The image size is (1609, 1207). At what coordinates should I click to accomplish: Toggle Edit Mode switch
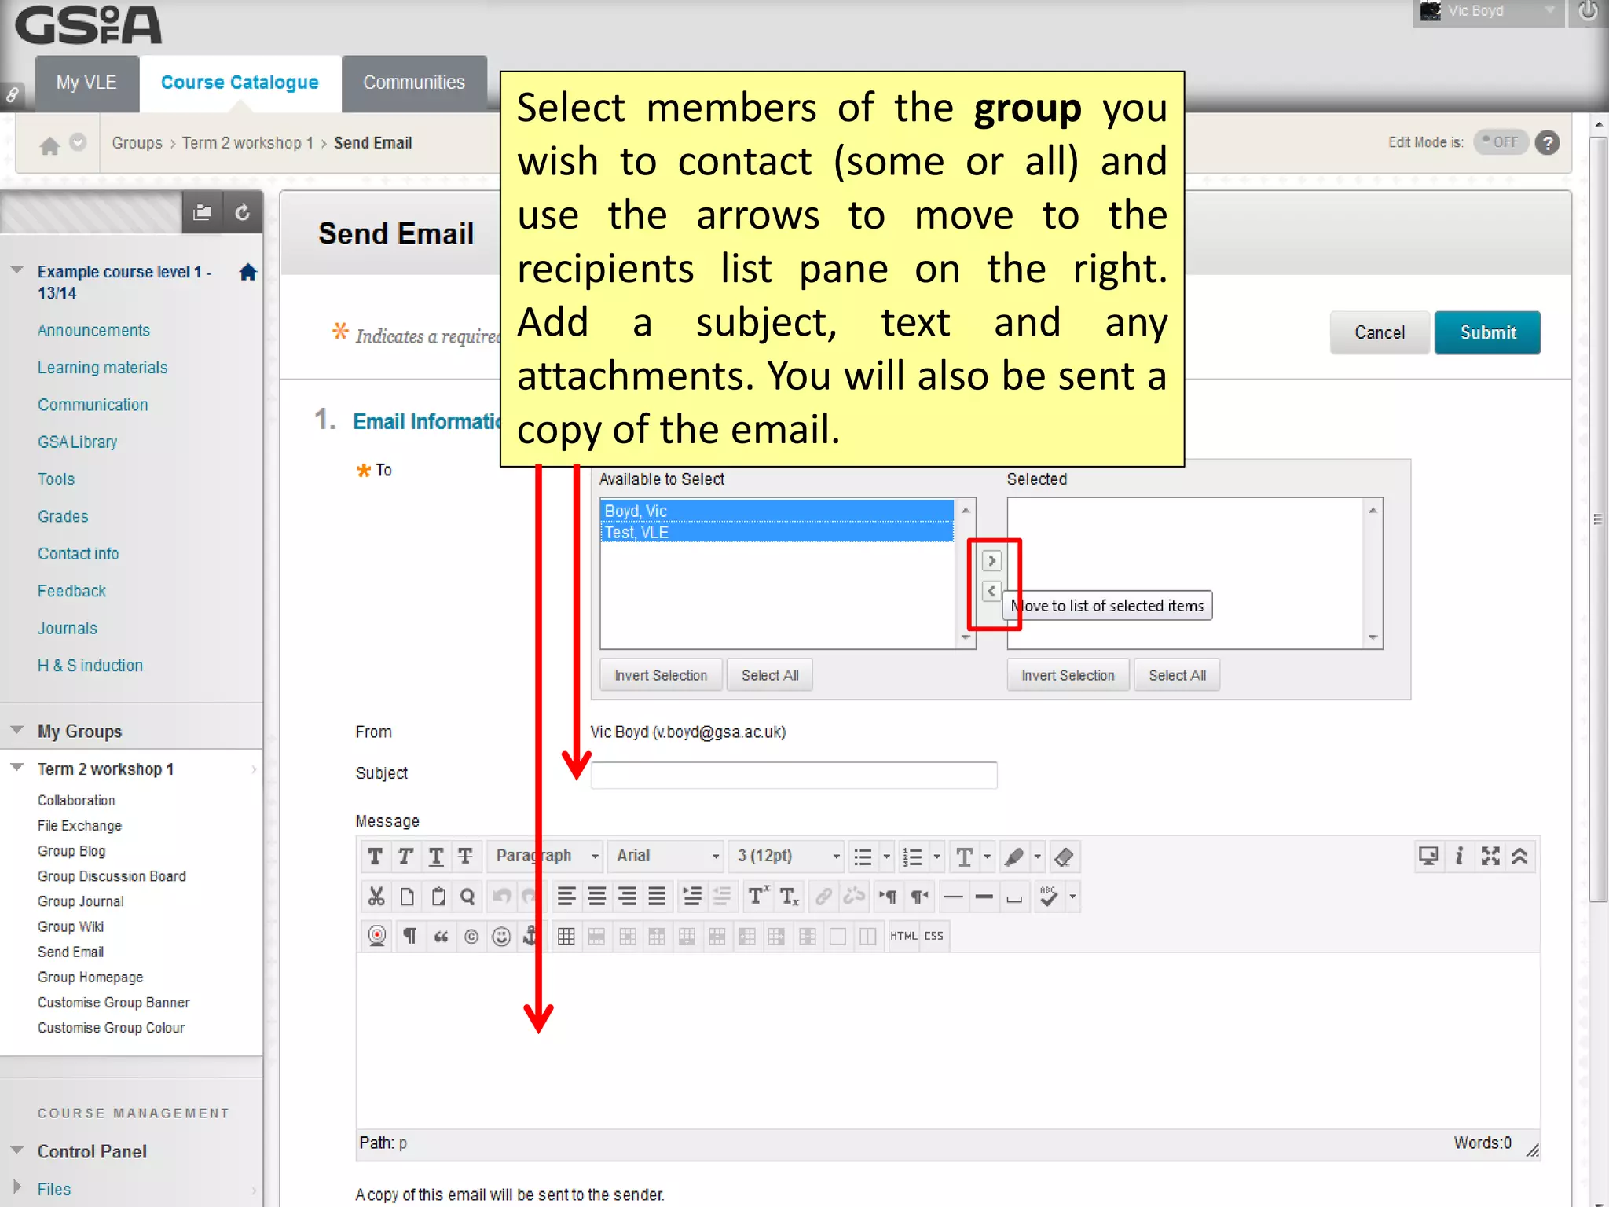(x=1500, y=142)
